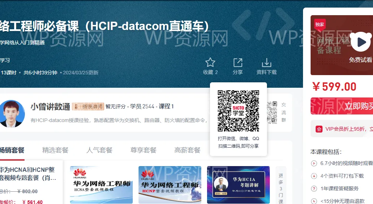Click the 分享 label
This screenshot has width=373, height=204.
tap(238, 72)
